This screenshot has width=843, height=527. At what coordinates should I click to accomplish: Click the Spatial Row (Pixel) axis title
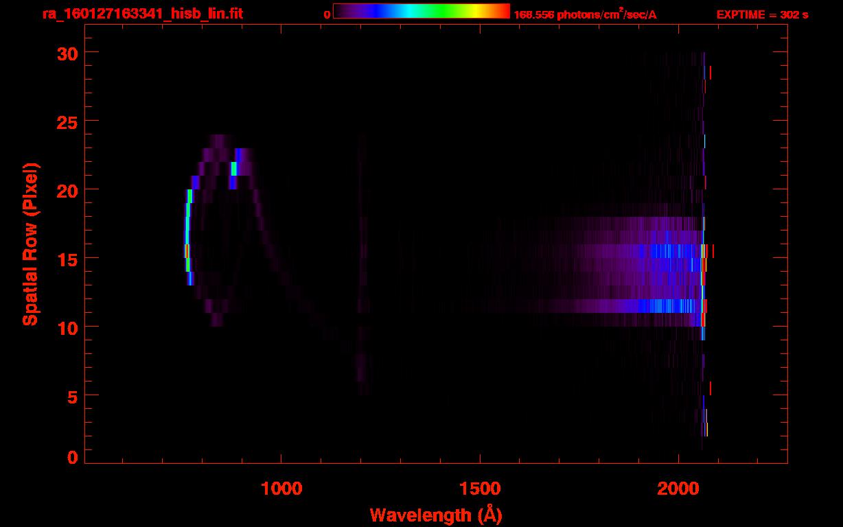tap(30, 244)
